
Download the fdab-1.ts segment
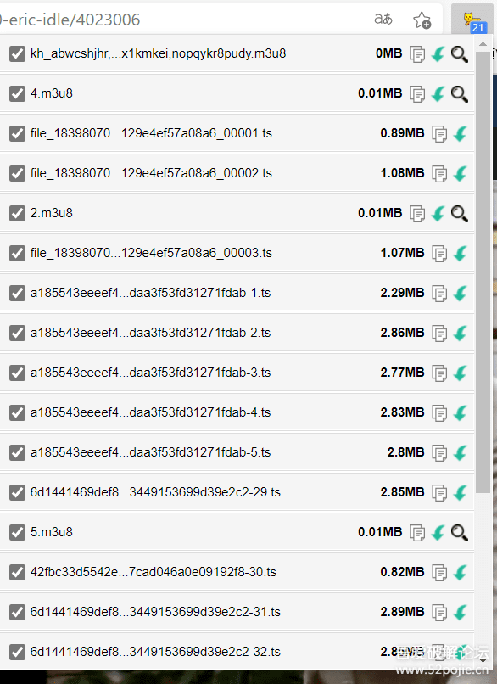tap(460, 294)
